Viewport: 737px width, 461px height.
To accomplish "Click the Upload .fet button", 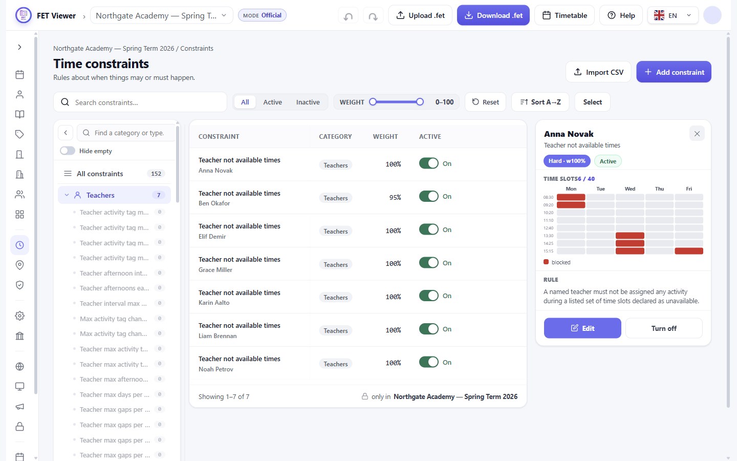I will [x=421, y=15].
